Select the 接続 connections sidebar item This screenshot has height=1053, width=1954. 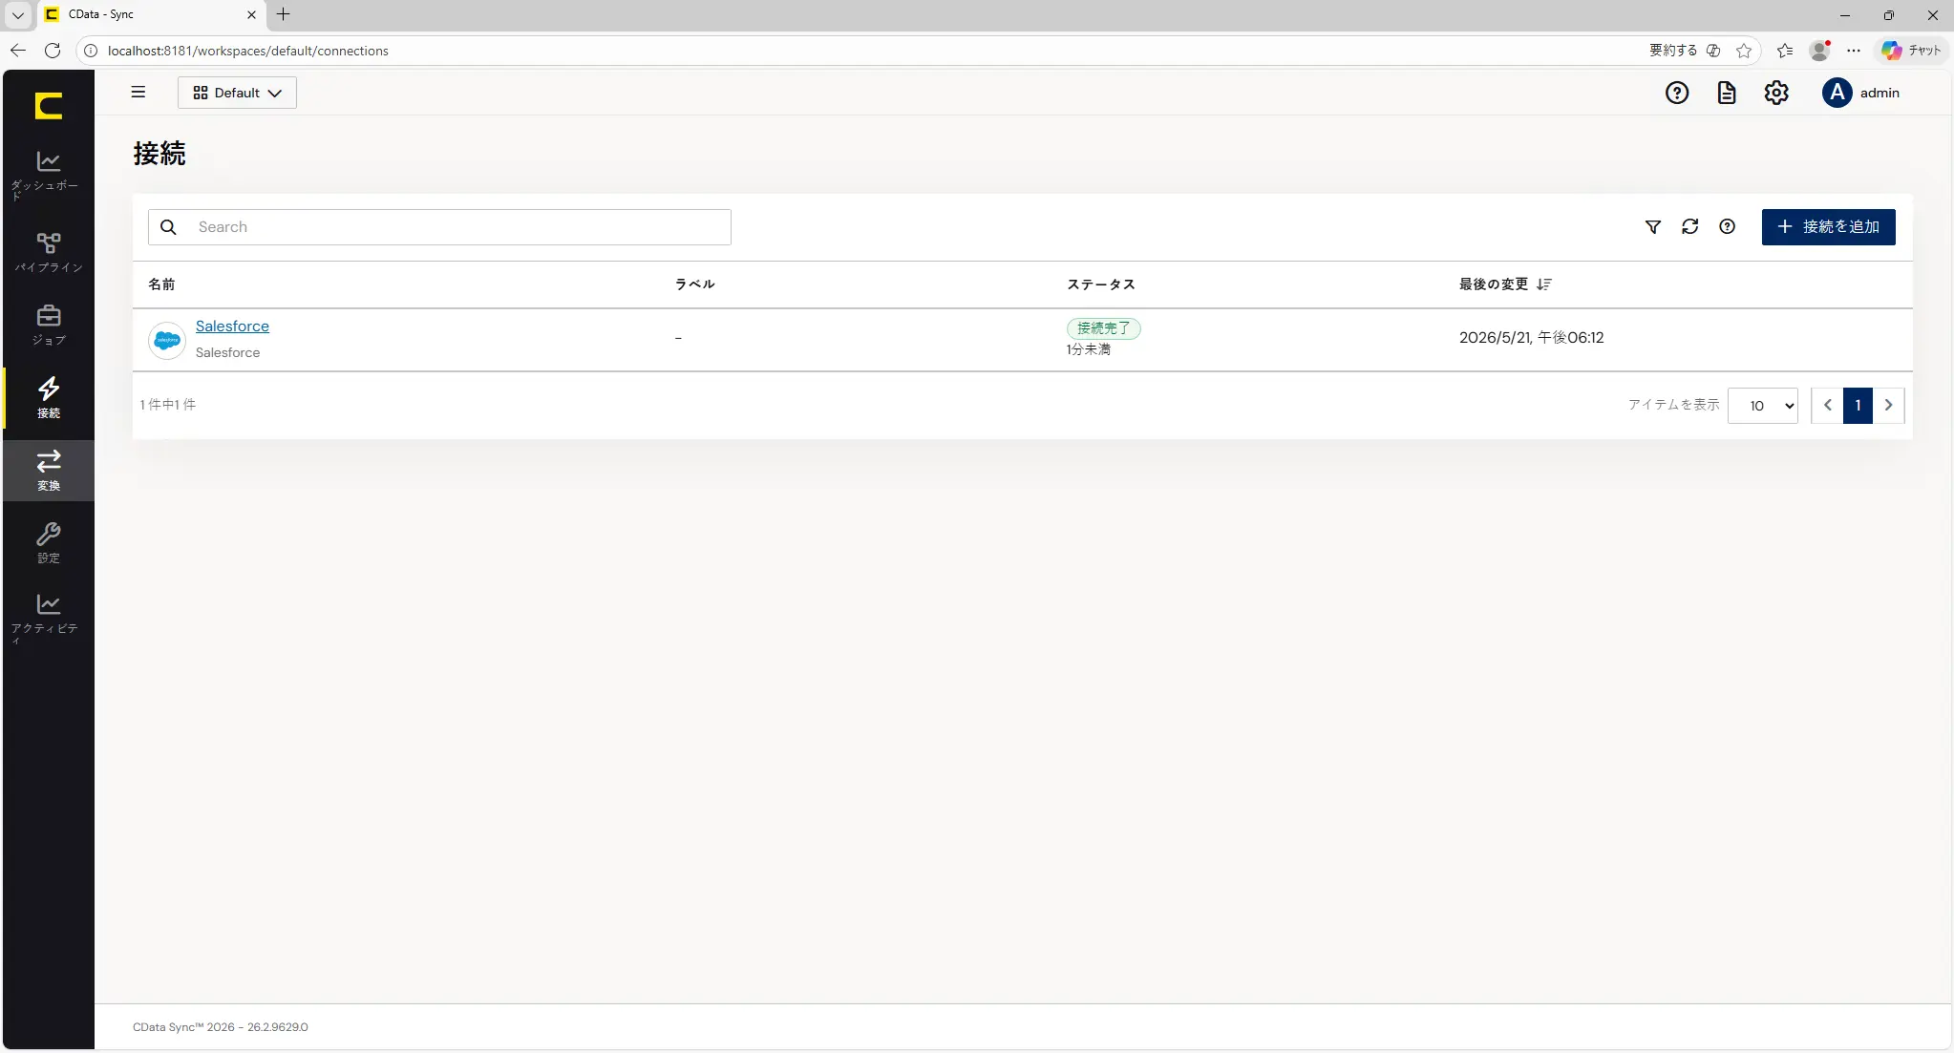pyautogui.click(x=49, y=397)
